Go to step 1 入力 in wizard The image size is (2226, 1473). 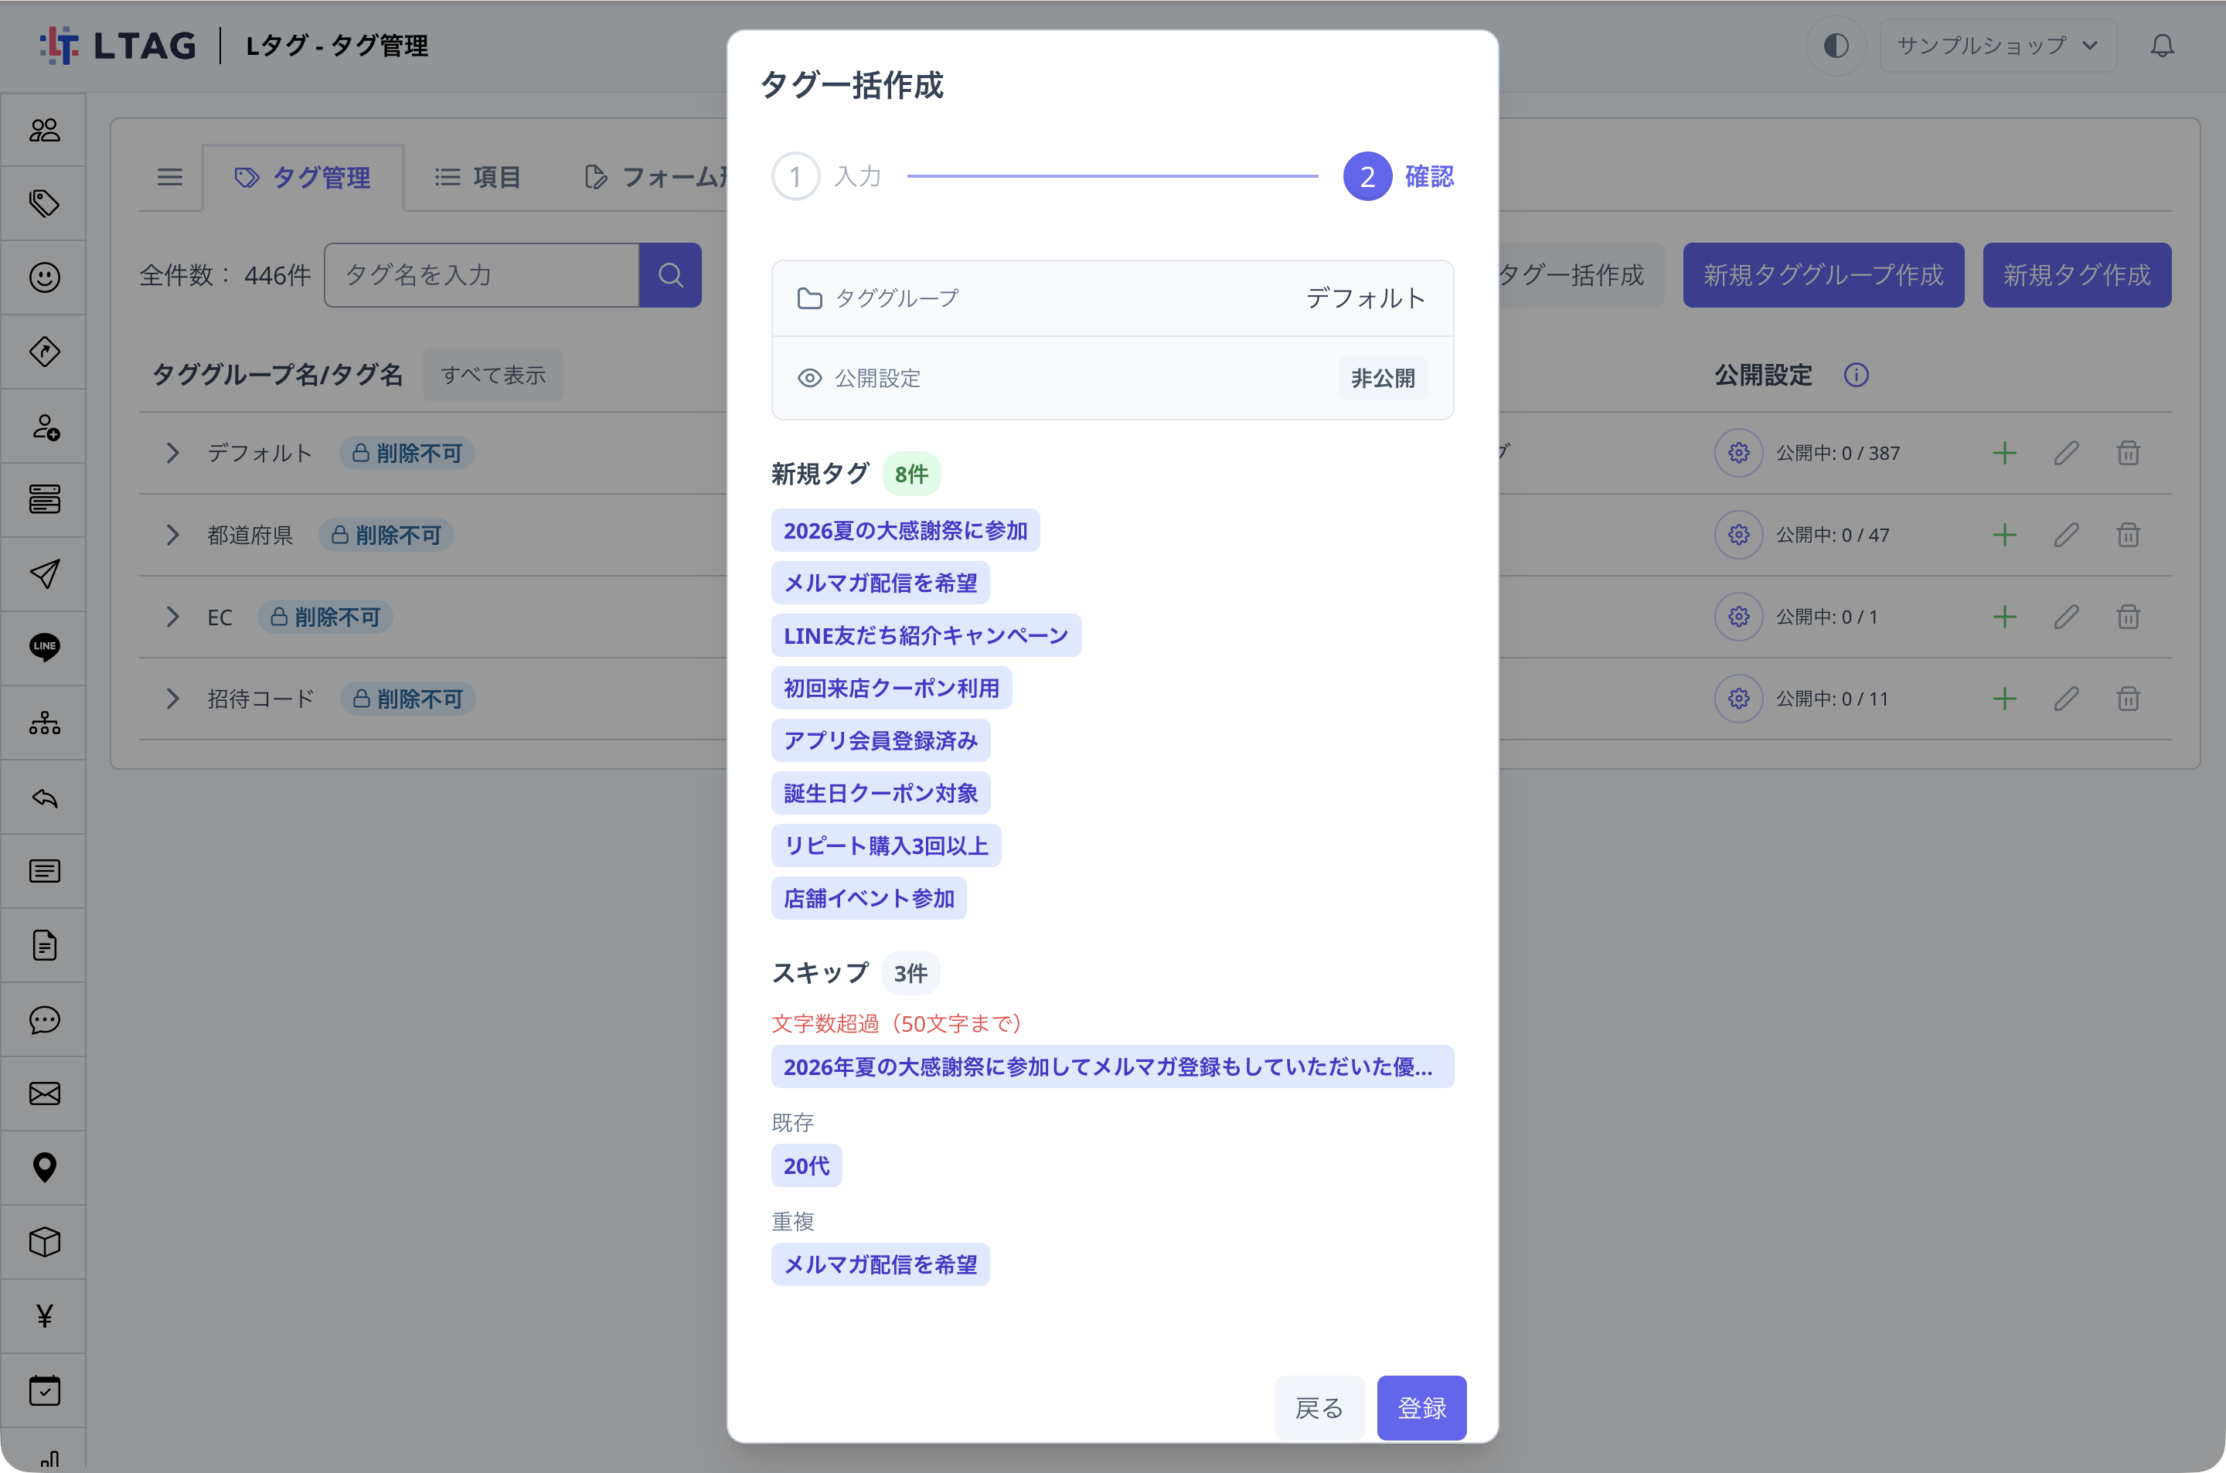tap(826, 177)
